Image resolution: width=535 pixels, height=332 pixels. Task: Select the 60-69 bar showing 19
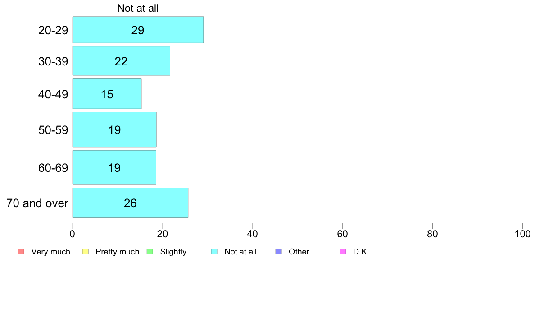[114, 167]
